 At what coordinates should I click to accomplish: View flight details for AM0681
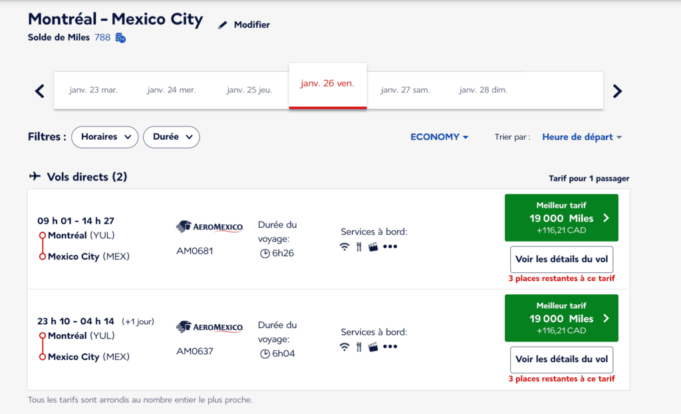[x=561, y=260]
